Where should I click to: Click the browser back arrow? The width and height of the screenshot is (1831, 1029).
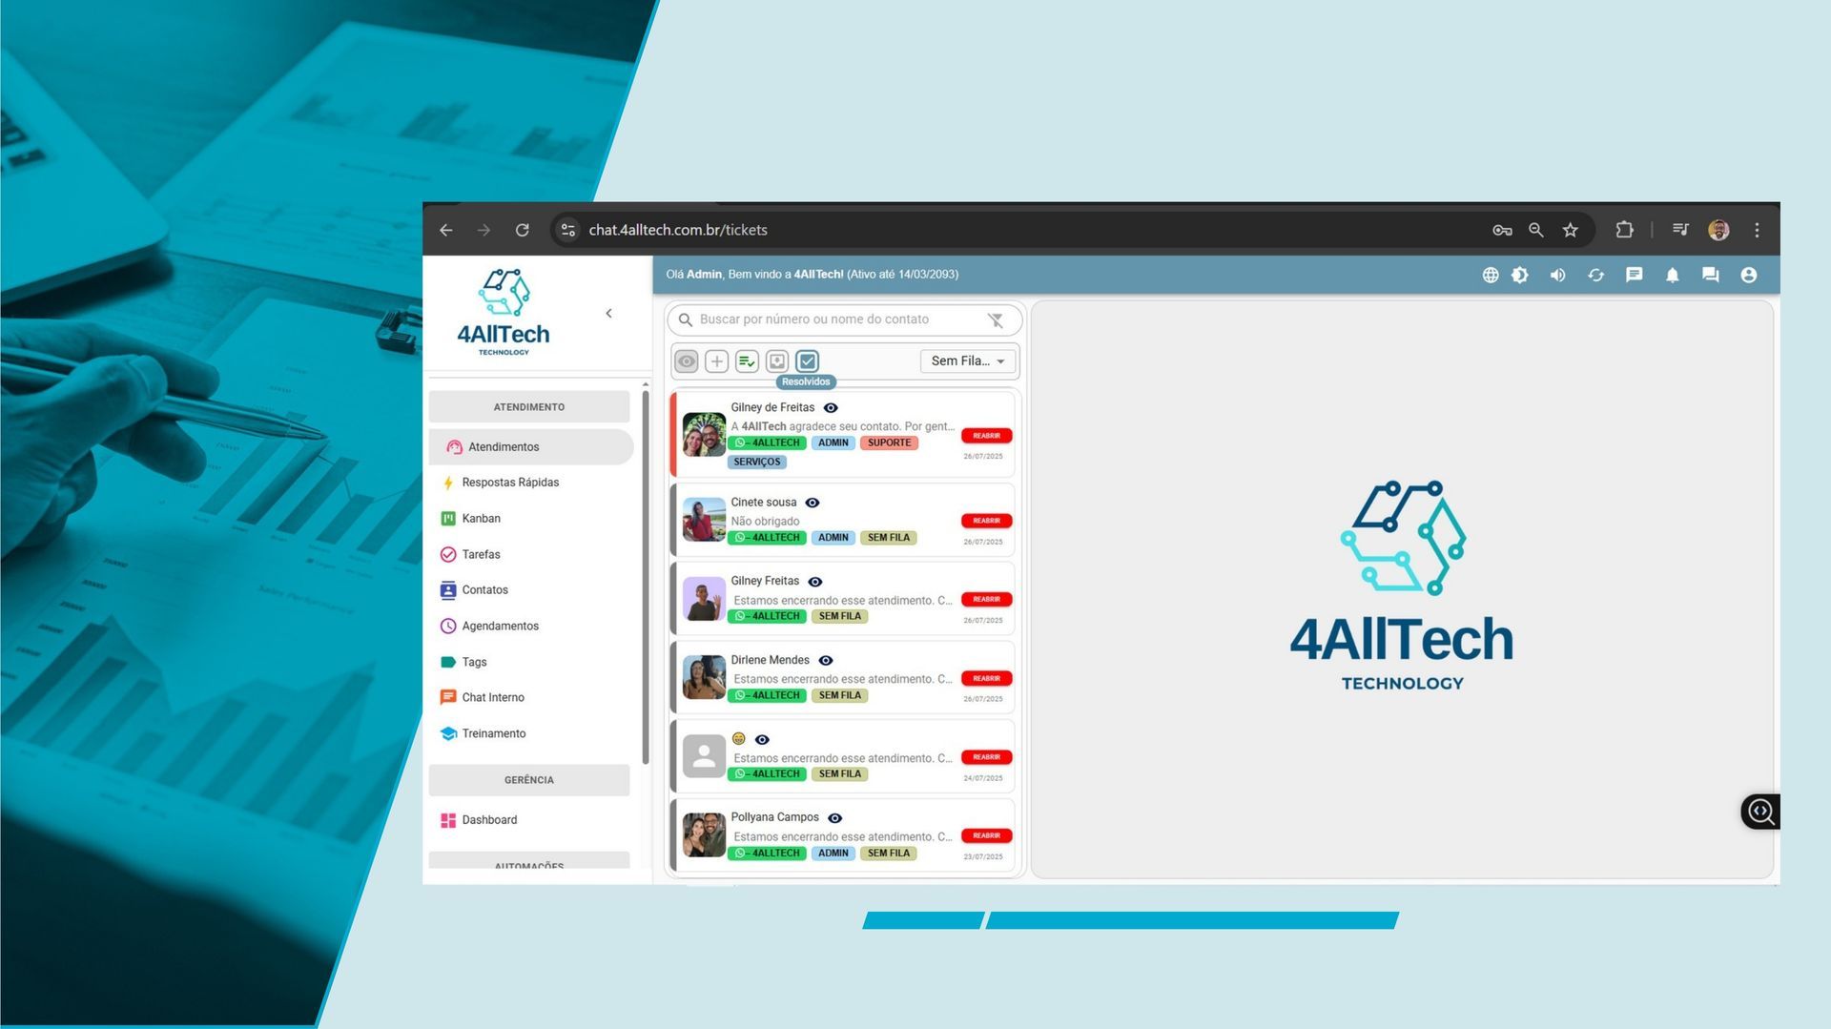point(445,230)
